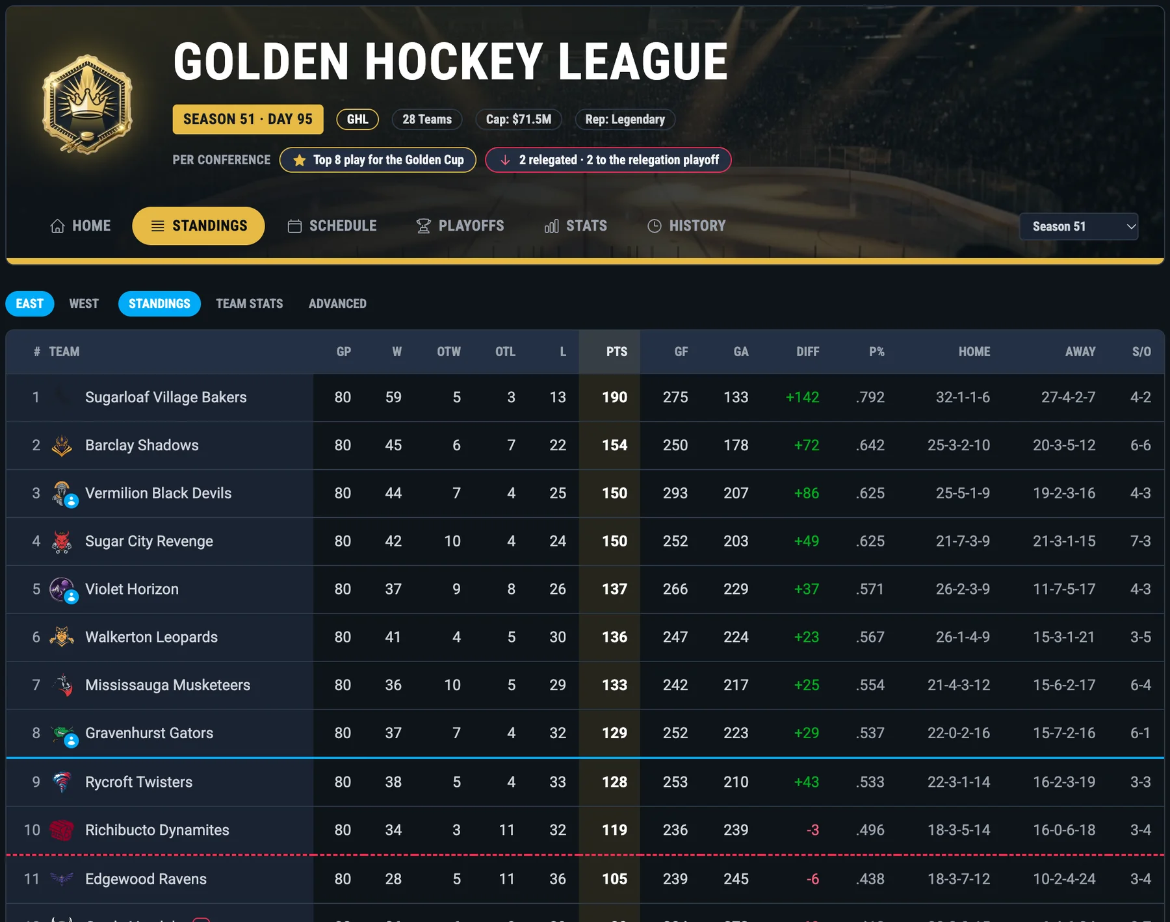The height and width of the screenshot is (922, 1170).
Task: Switch to the EAST conference toggle
Action: [x=30, y=304]
